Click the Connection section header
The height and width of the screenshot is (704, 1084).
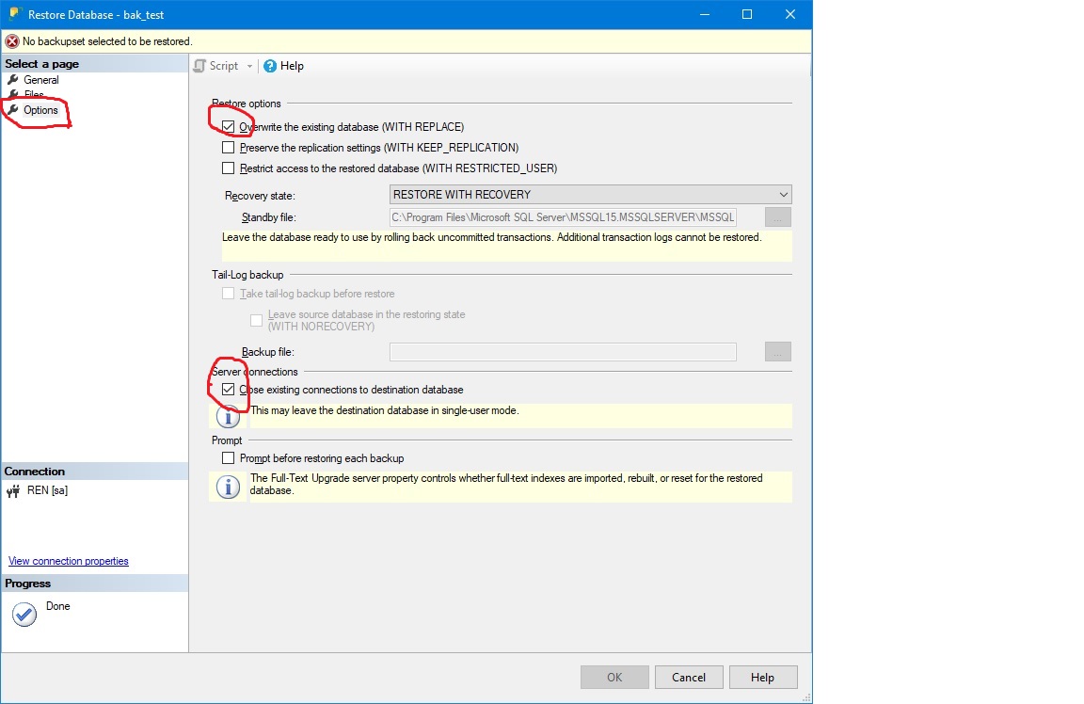tap(95, 471)
